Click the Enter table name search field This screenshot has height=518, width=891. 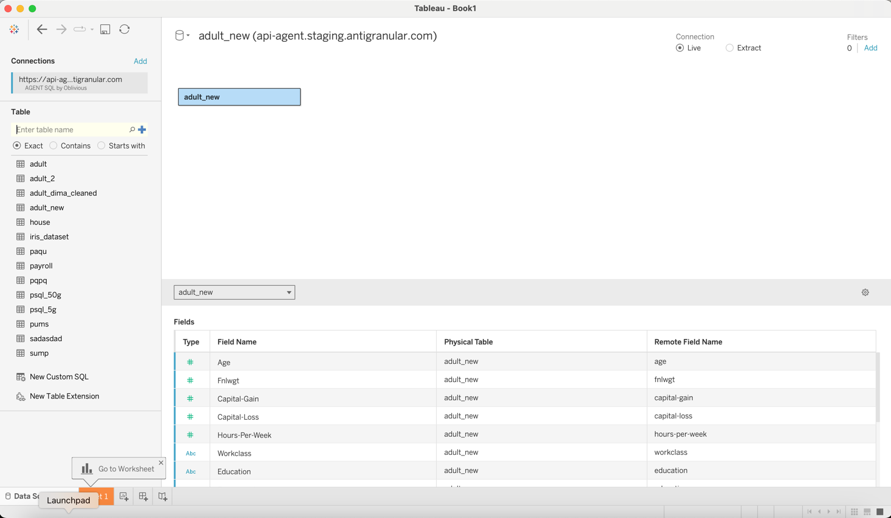coord(72,130)
